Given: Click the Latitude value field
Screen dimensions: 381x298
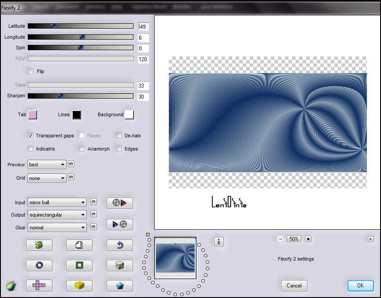Looking at the screenshot, I should [143, 27].
